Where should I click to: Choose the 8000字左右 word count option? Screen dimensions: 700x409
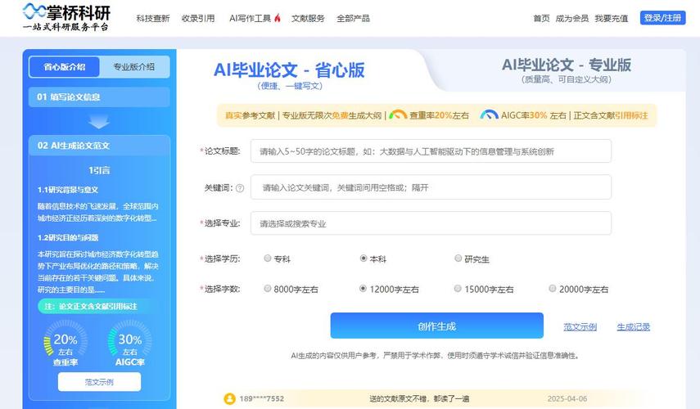coord(268,289)
